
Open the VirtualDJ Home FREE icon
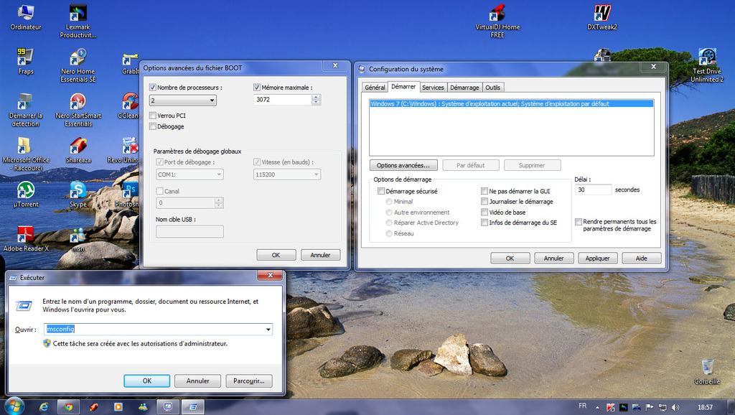coord(497,14)
